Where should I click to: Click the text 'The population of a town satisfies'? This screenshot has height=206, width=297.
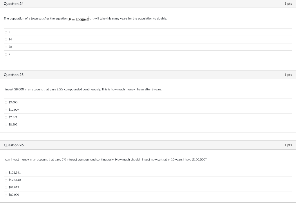pyautogui.click(x=27, y=19)
